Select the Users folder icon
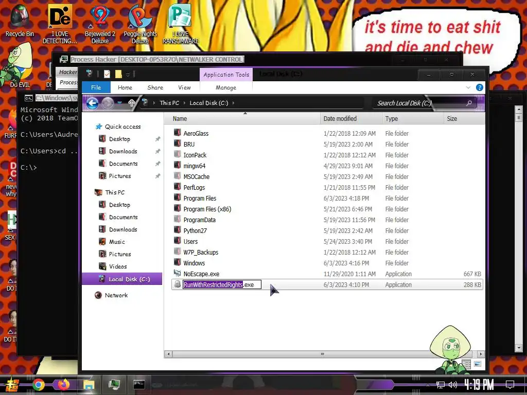Image resolution: width=527 pixels, height=395 pixels. point(177,241)
